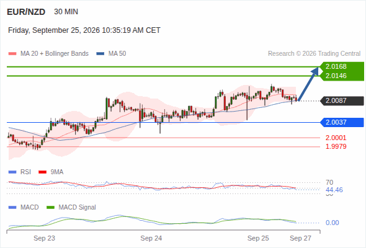The image size is (366, 248).
Task: Click the red 9MA legend marker
Action: (x=42, y=172)
